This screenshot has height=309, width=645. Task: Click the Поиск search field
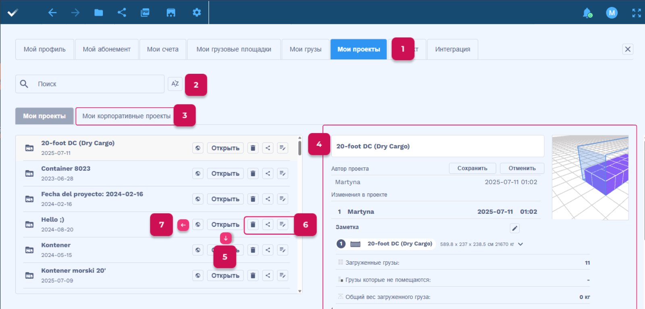(97, 84)
